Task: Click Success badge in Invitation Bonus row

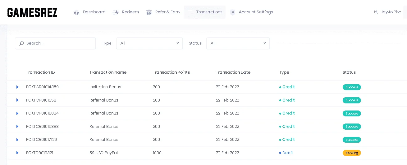Action: pyautogui.click(x=352, y=87)
